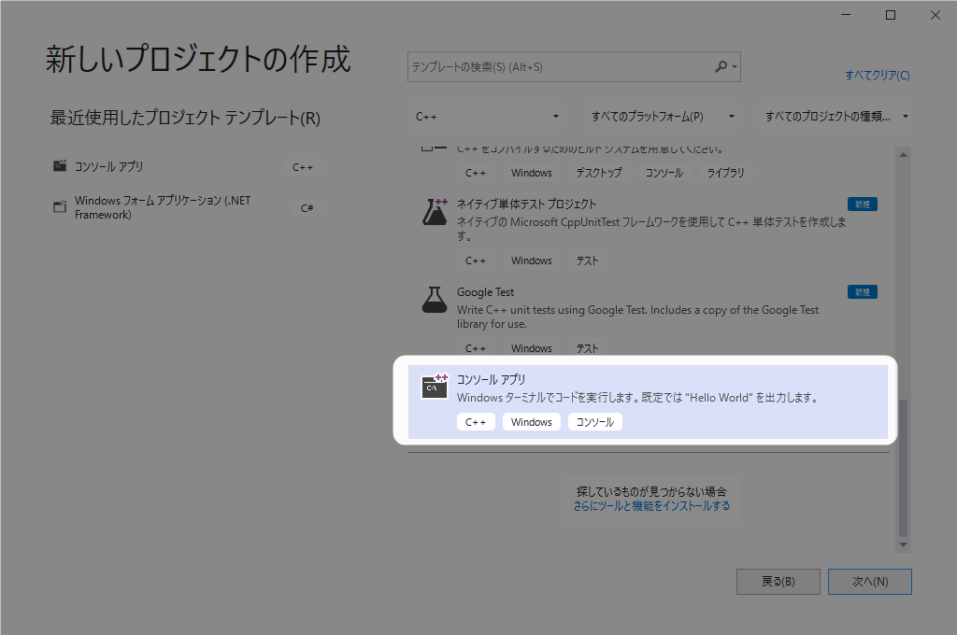Minimize the new project dialog window
Screen dimensions: 957x635
845,15
